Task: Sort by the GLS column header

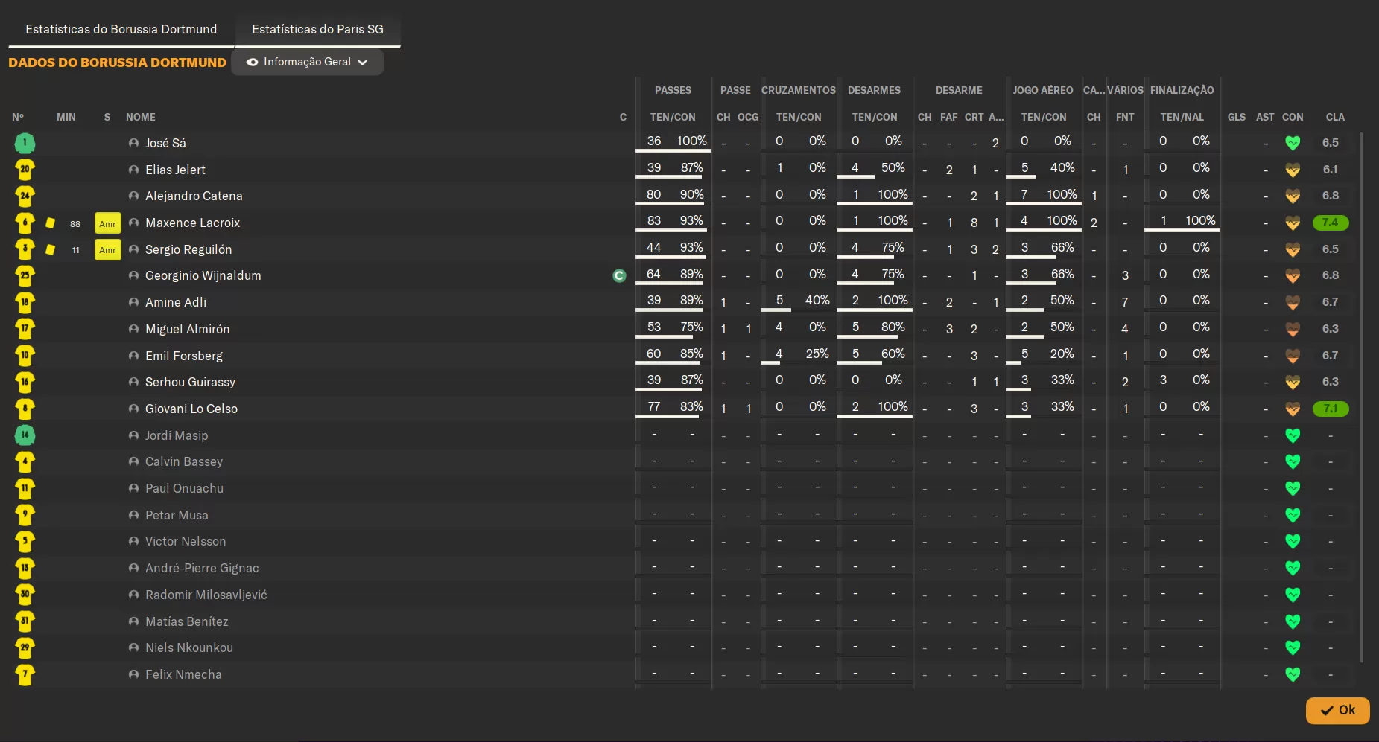Action: click(x=1237, y=117)
